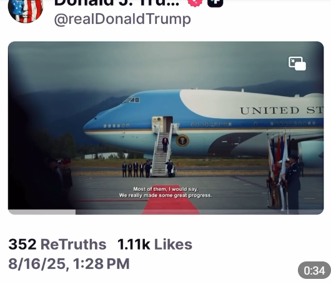Viewport: 331px width, 287px height.
Task: Seek within the video progress bar
Action: (x=165, y=212)
